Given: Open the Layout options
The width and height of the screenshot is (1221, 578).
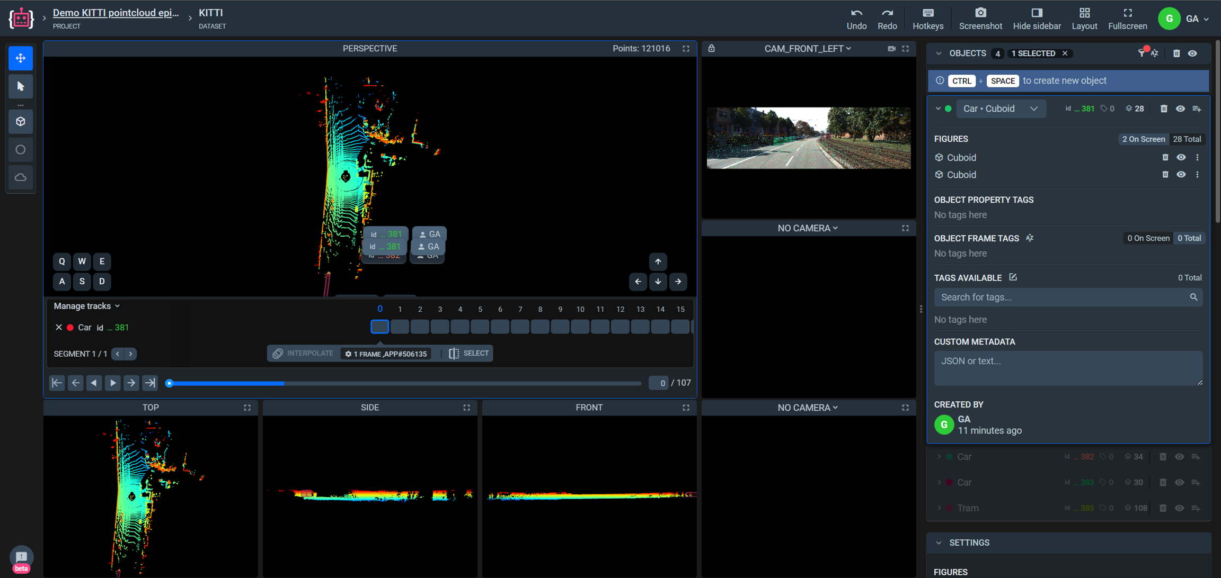Looking at the screenshot, I should click(x=1084, y=19).
